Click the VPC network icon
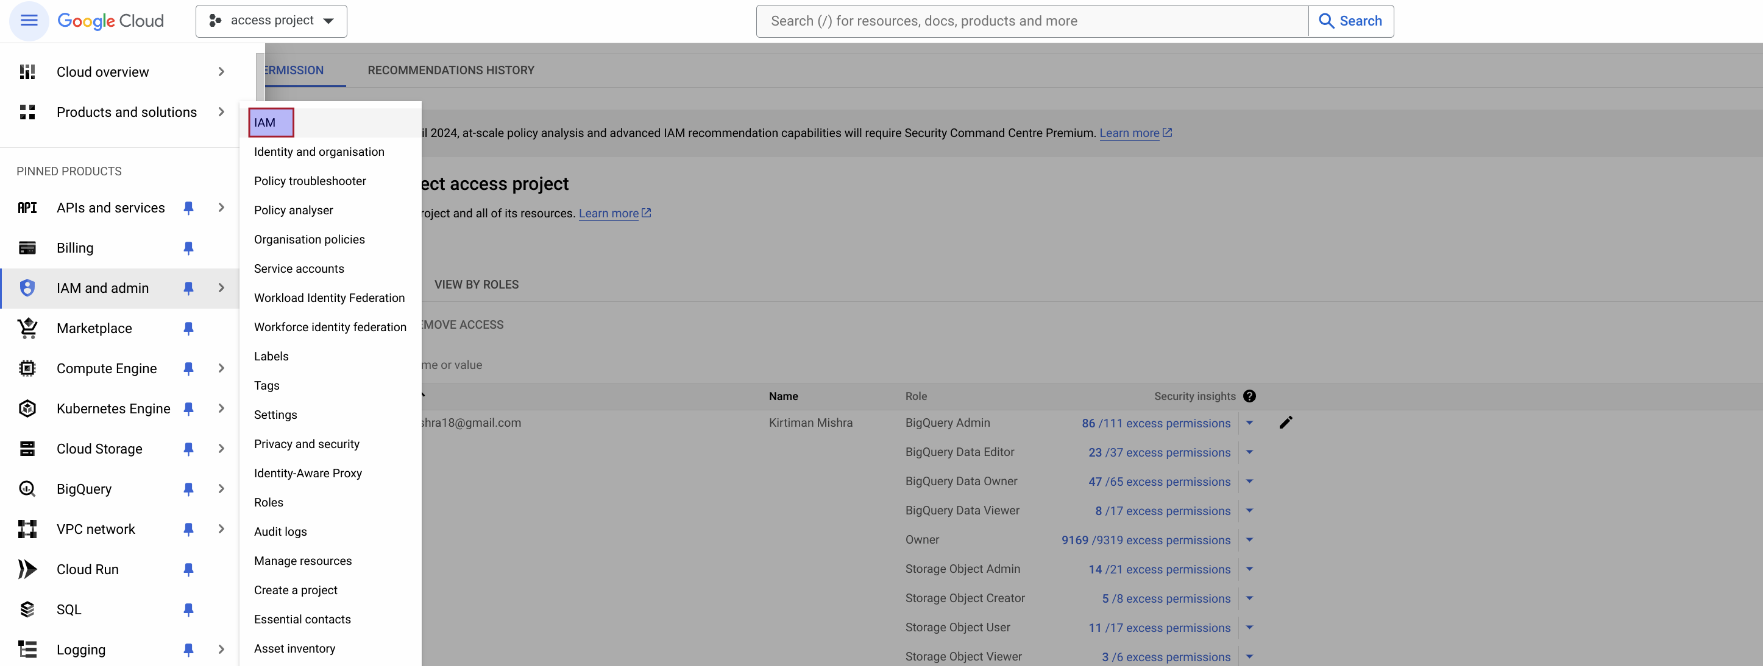 [x=27, y=529]
